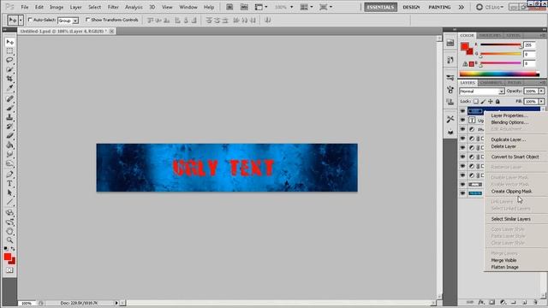Image resolution: width=548 pixels, height=308 pixels.
Task: Open the Filter menu
Action: pos(113,7)
